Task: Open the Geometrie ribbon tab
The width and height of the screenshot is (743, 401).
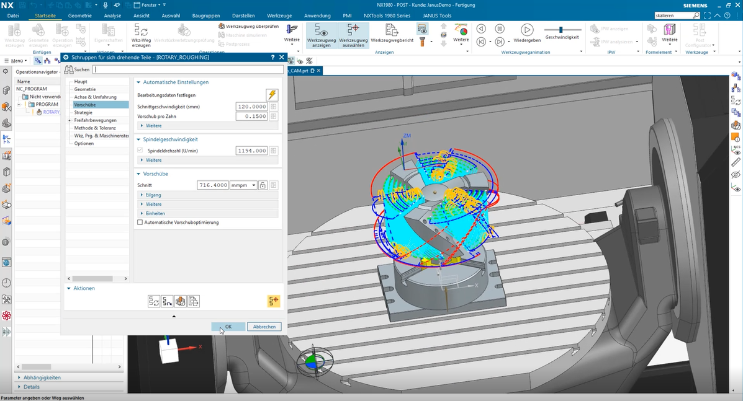Action: click(79, 15)
